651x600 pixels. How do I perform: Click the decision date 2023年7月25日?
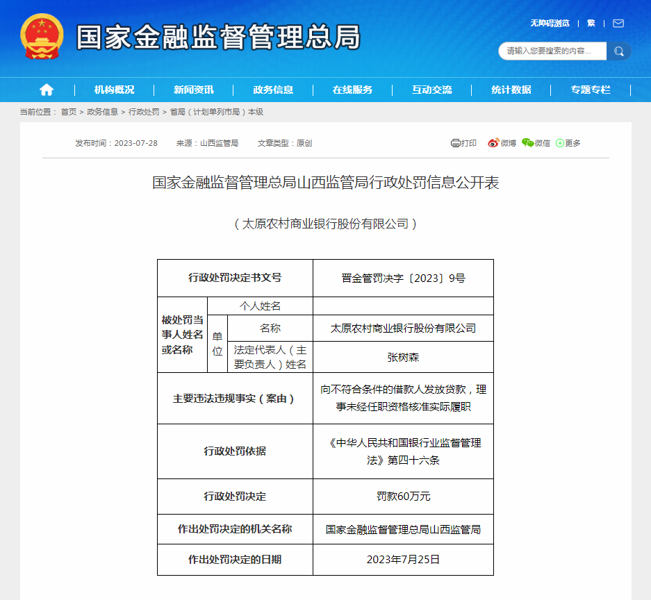point(403,559)
